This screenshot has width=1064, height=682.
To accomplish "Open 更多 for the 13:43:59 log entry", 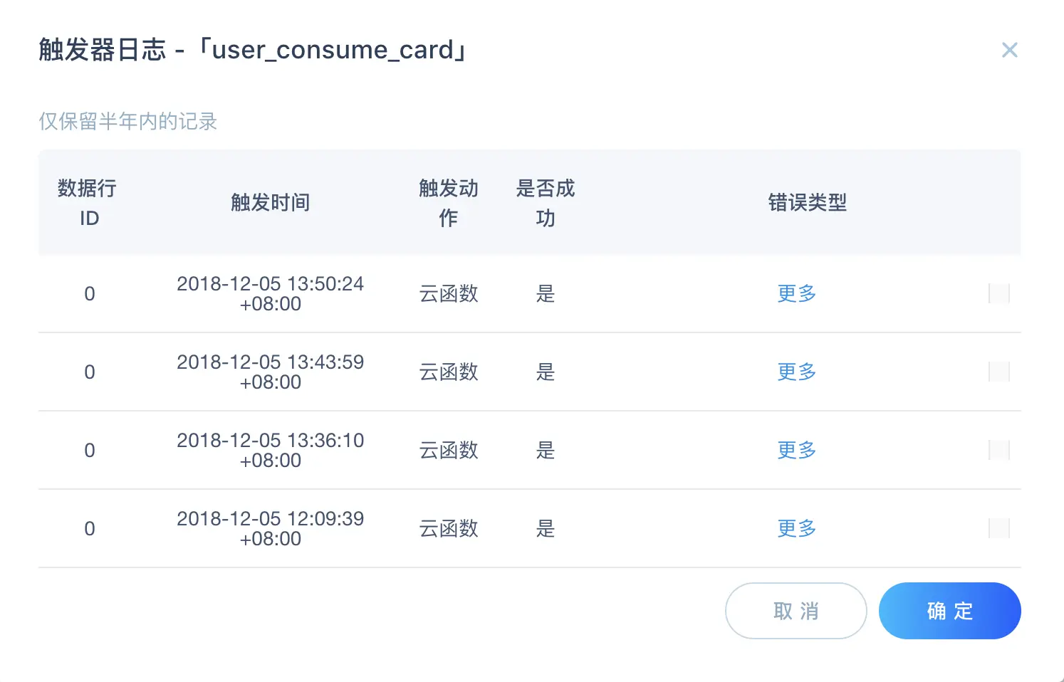I will click(x=796, y=372).
